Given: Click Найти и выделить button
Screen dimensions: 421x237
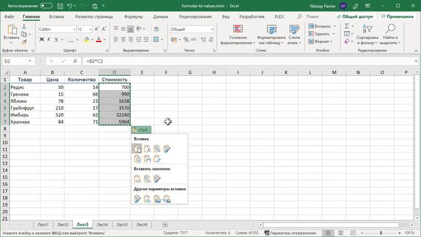Looking at the screenshot, I should (390, 35).
